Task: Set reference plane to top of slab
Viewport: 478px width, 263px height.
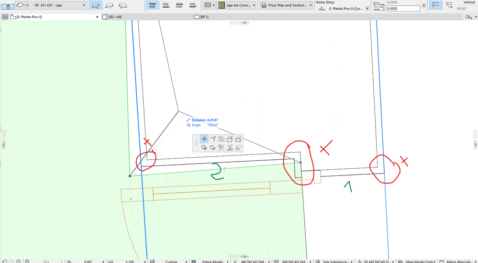Action: [152, 5]
